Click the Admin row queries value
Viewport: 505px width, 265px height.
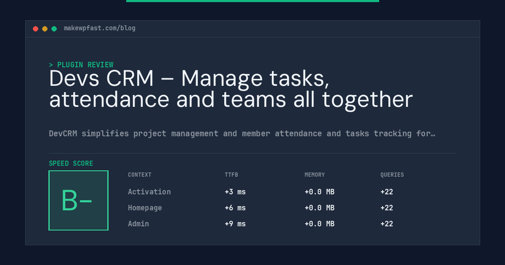click(x=387, y=224)
